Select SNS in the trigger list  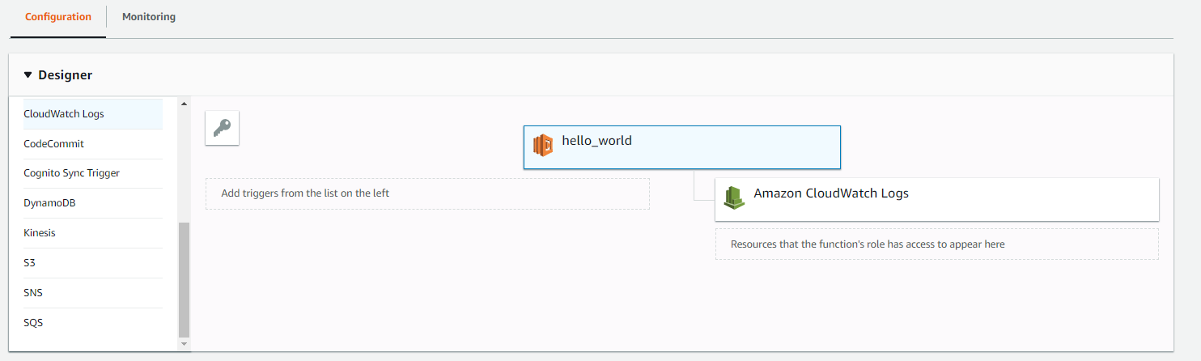pos(33,293)
